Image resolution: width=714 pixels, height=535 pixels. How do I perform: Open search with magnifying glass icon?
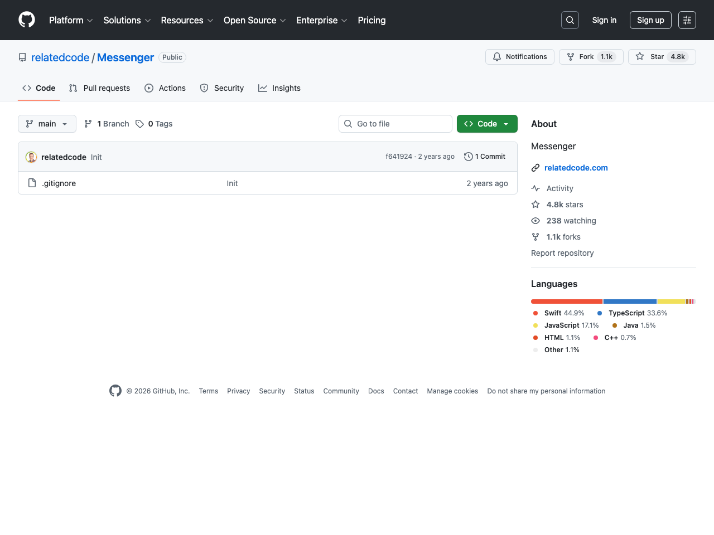(x=570, y=20)
